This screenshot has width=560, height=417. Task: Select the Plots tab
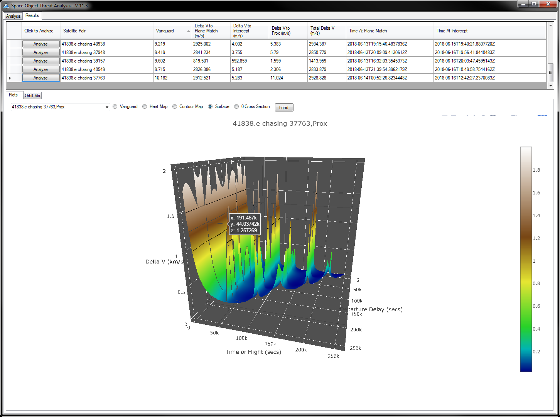coord(13,95)
